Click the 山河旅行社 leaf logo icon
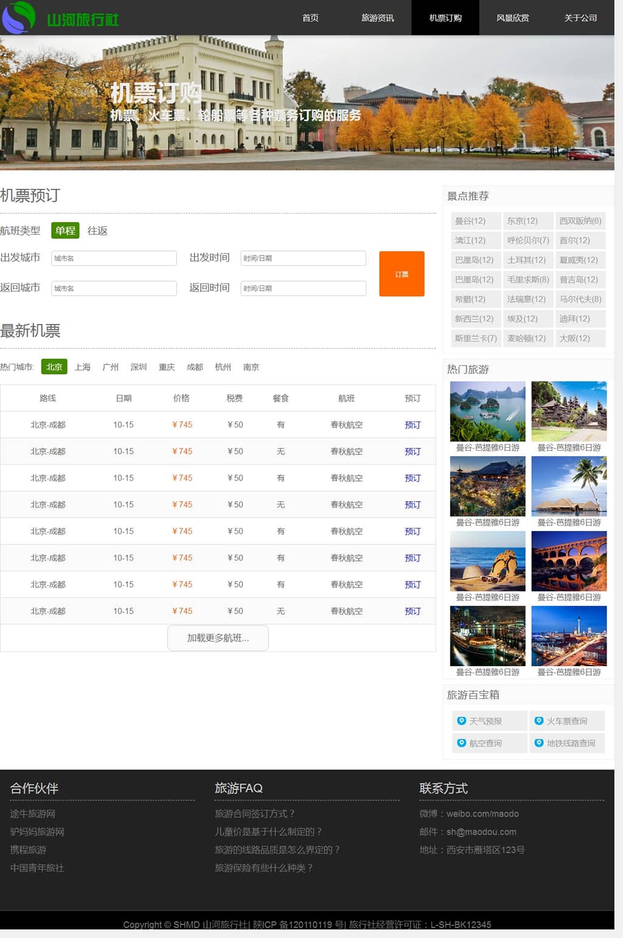 [x=19, y=17]
